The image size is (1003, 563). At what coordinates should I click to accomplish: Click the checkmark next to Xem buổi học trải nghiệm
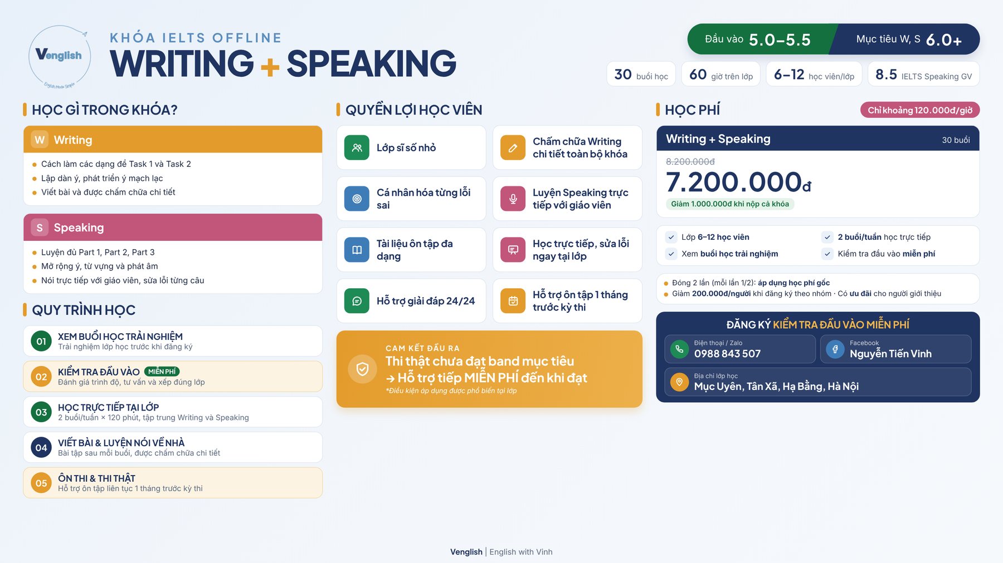coord(671,254)
